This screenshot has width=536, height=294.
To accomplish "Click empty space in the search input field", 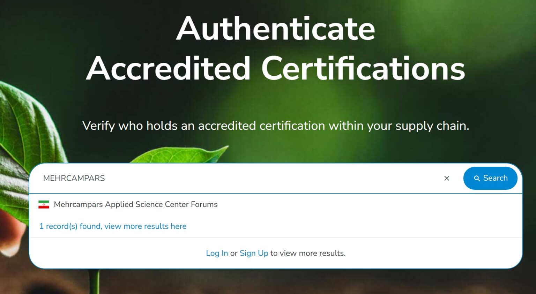I will (272, 178).
